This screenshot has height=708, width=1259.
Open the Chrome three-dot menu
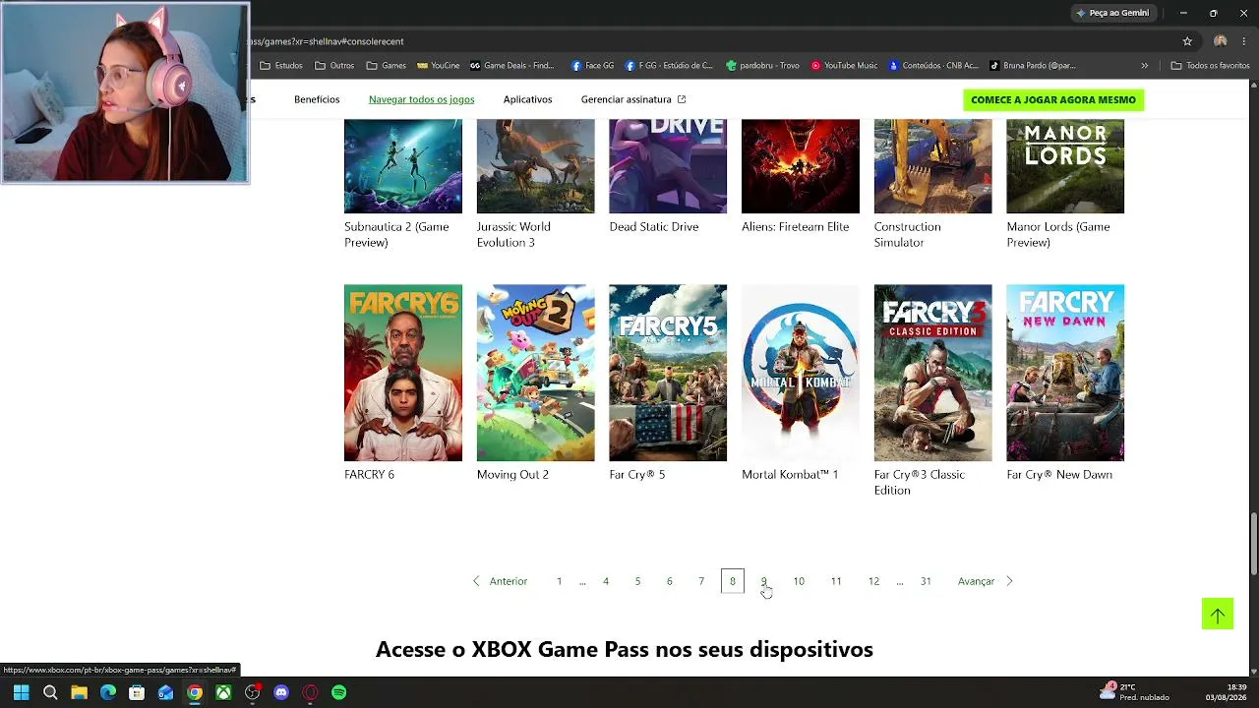(x=1245, y=41)
